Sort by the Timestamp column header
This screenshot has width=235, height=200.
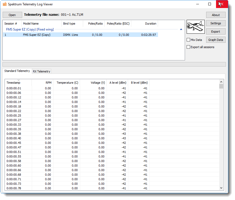coord(18,83)
